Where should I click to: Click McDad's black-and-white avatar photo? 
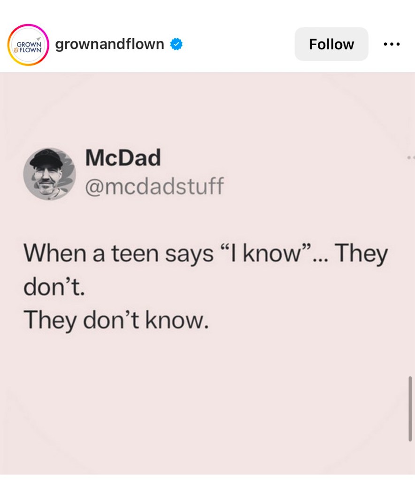[x=50, y=174]
